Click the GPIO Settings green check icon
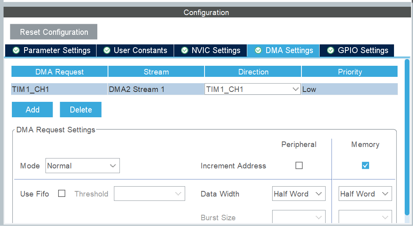This screenshot has width=413, height=229. 330,51
